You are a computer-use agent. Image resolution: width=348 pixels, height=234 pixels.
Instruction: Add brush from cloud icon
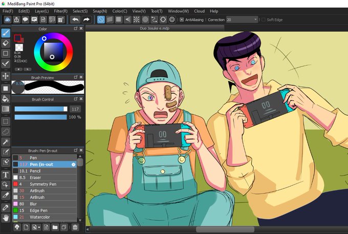pos(17,227)
